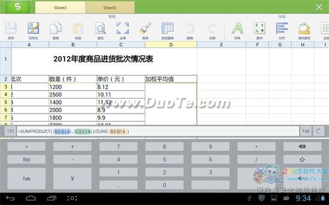Screen dimensions: 329x205
Task: Tap the multiply (*) key
Action: click(x=257, y=147)
